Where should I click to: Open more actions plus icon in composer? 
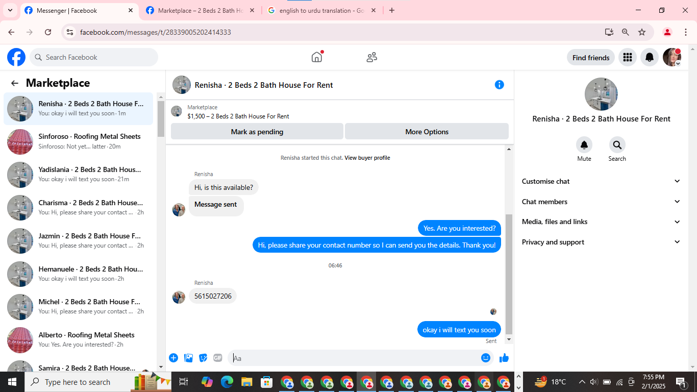(x=173, y=358)
